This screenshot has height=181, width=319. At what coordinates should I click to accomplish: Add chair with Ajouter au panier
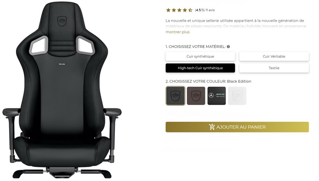coord(237,127)
